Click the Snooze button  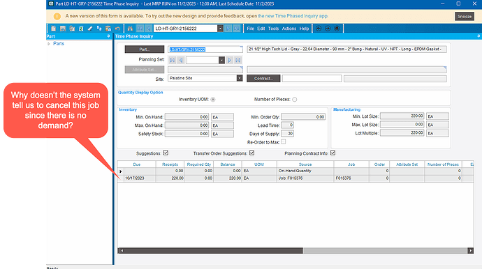coord(464,16)
